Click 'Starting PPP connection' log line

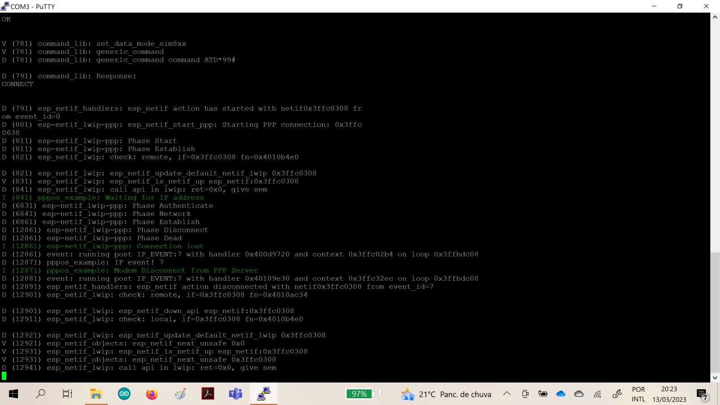click(x=182, y=125)
